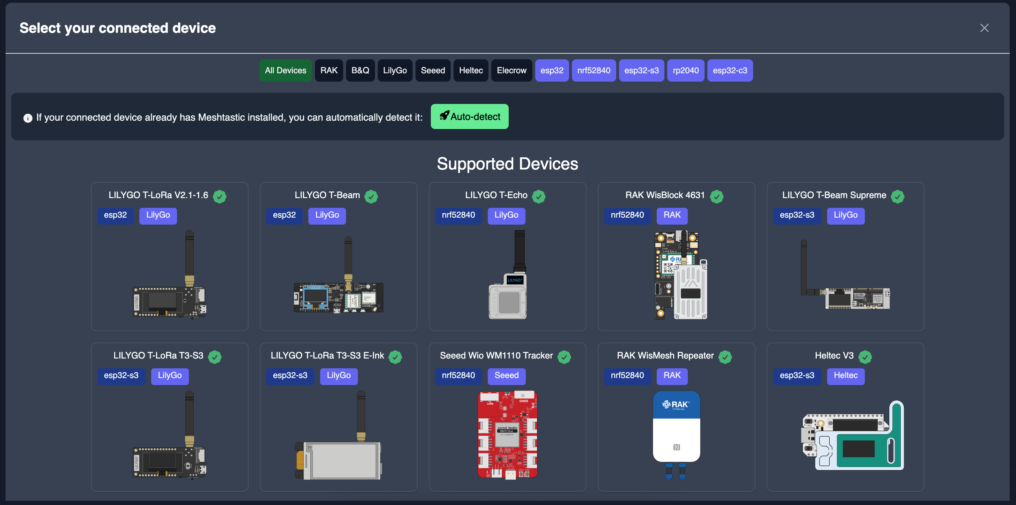Filter devices by LilyGo vendor

(395, 70)
